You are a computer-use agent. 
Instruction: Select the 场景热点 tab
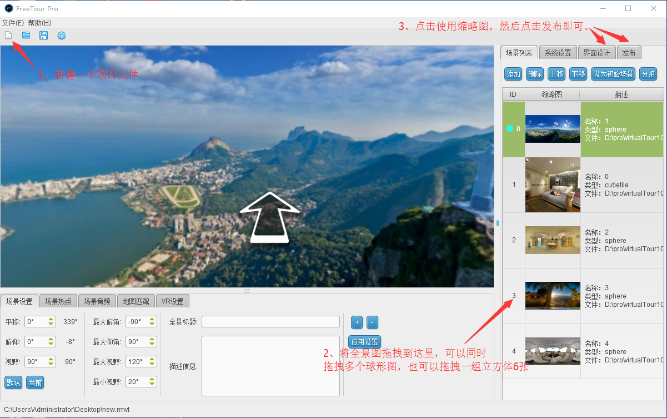[x=58, y=301]
